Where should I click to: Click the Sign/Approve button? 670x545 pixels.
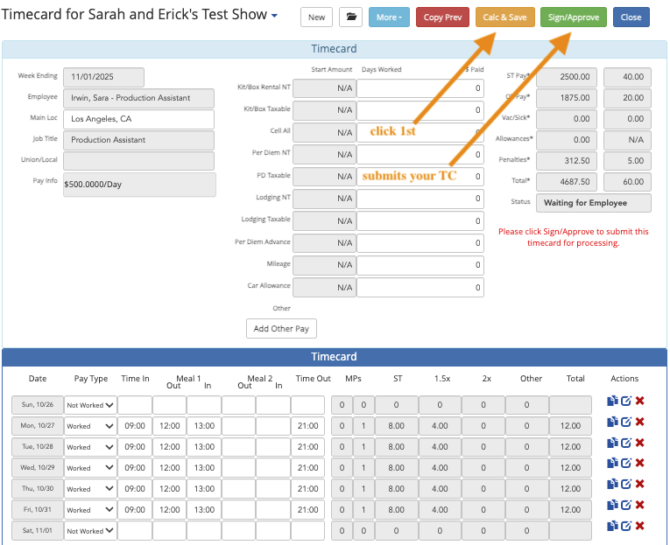point(574,17)
